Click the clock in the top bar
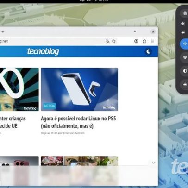188x188 pixels. click(94, 0)
